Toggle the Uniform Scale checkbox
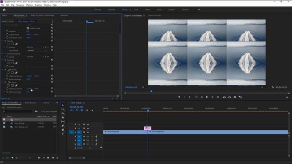 (x=28, y=28)
